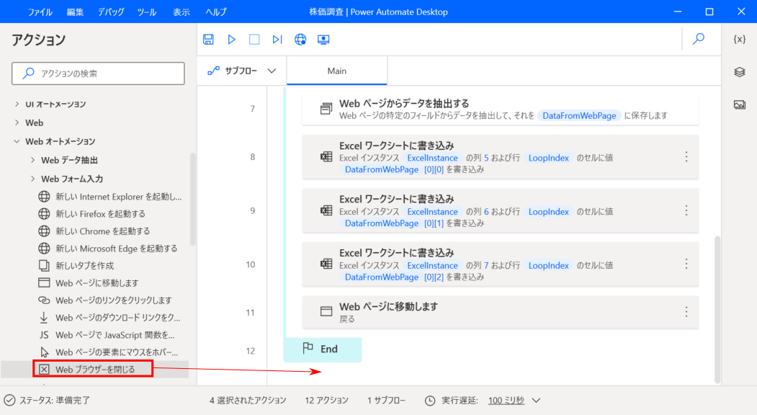Open the ファイル menu
This screenshot has height=415, width=757.
[x=40, y=12]
